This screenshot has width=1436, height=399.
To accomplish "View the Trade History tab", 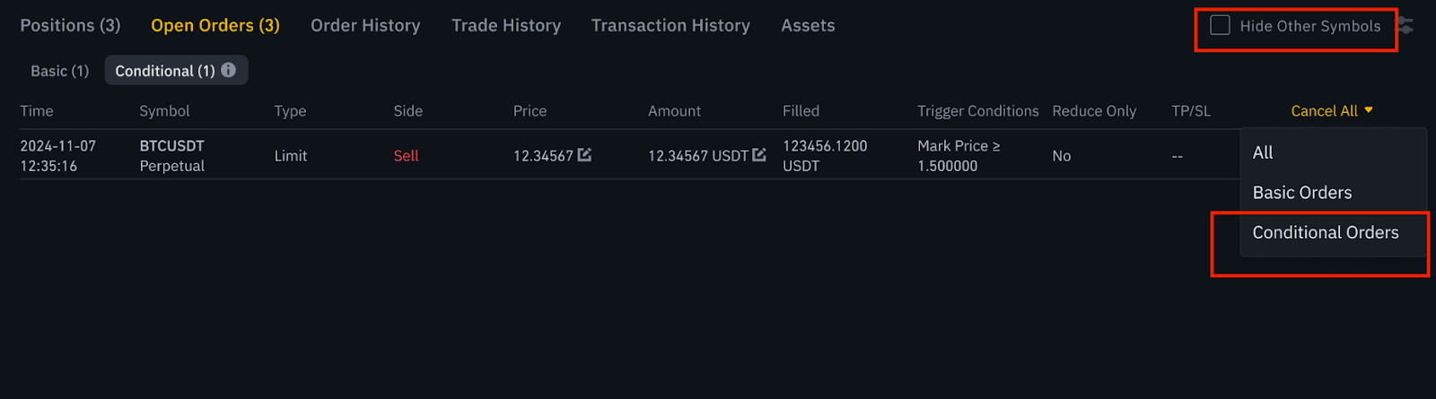I will tap(506, 26).
